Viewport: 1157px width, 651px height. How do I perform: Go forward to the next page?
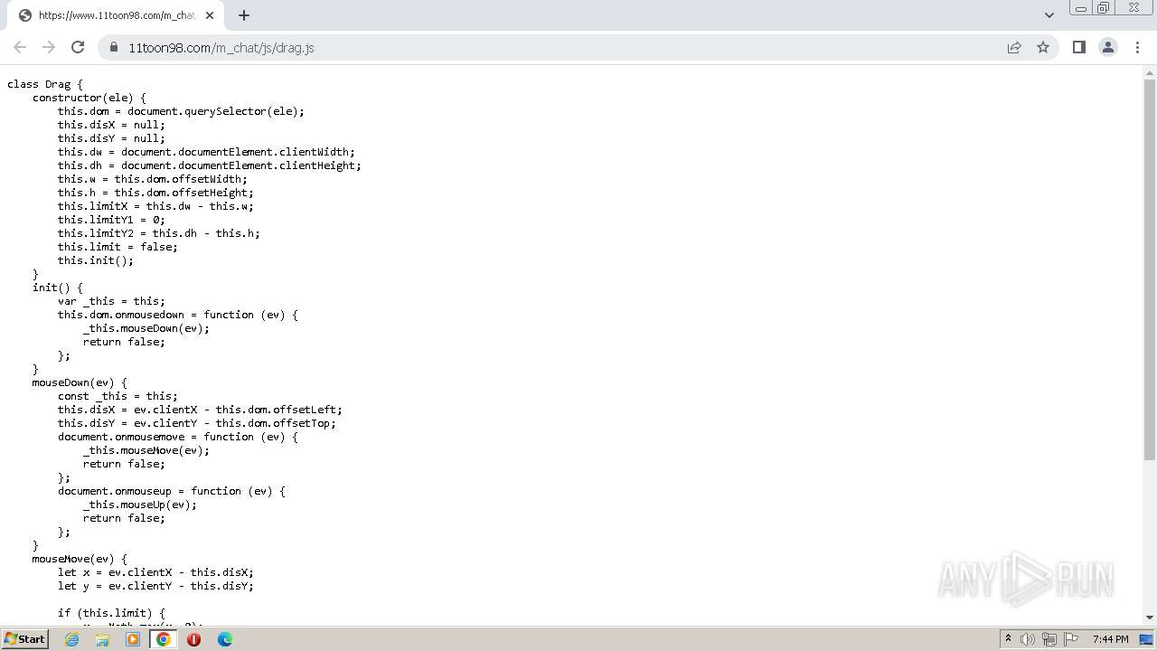(49, 47)
